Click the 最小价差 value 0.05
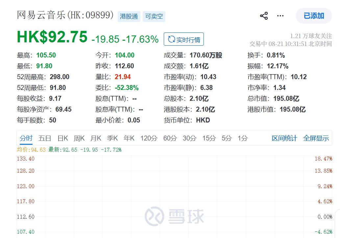 [x=134, y=120]
